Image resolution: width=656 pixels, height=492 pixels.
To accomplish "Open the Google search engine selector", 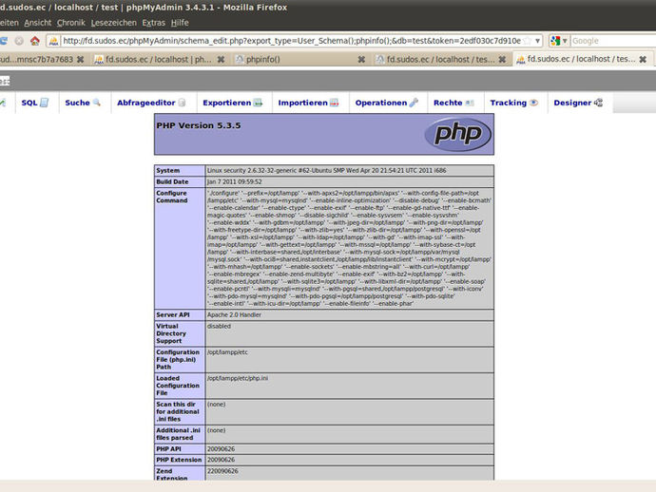I will point(559,41).
